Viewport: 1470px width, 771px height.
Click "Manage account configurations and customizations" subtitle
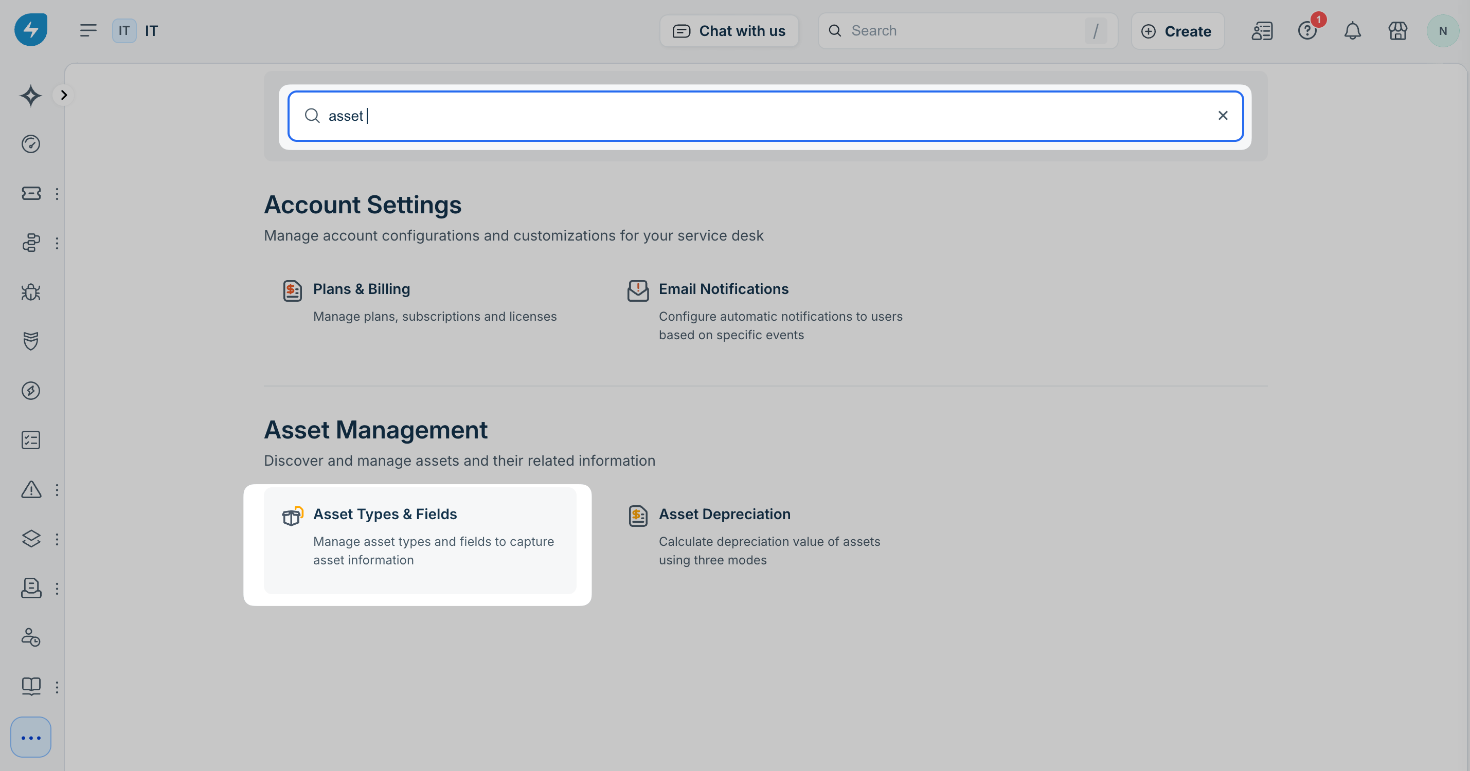tap(514, 235)
